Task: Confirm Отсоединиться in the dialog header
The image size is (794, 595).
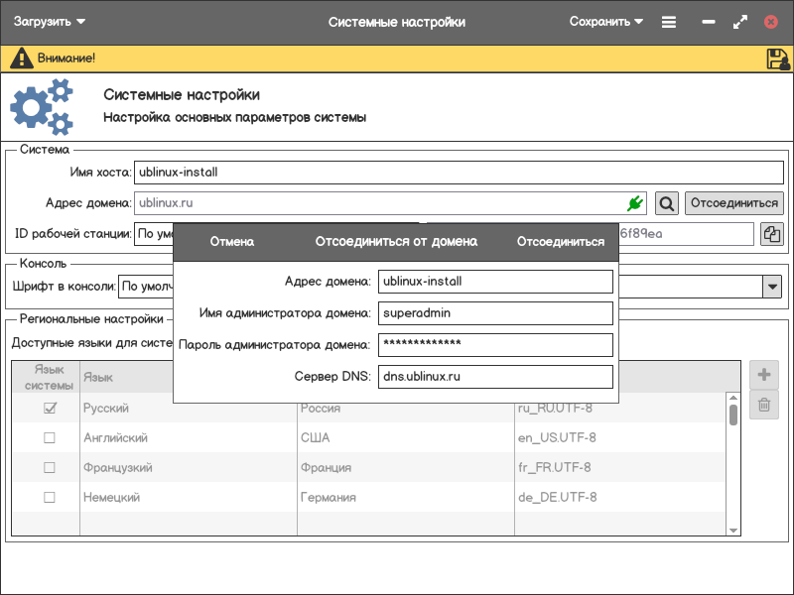Action: (561, 242)
